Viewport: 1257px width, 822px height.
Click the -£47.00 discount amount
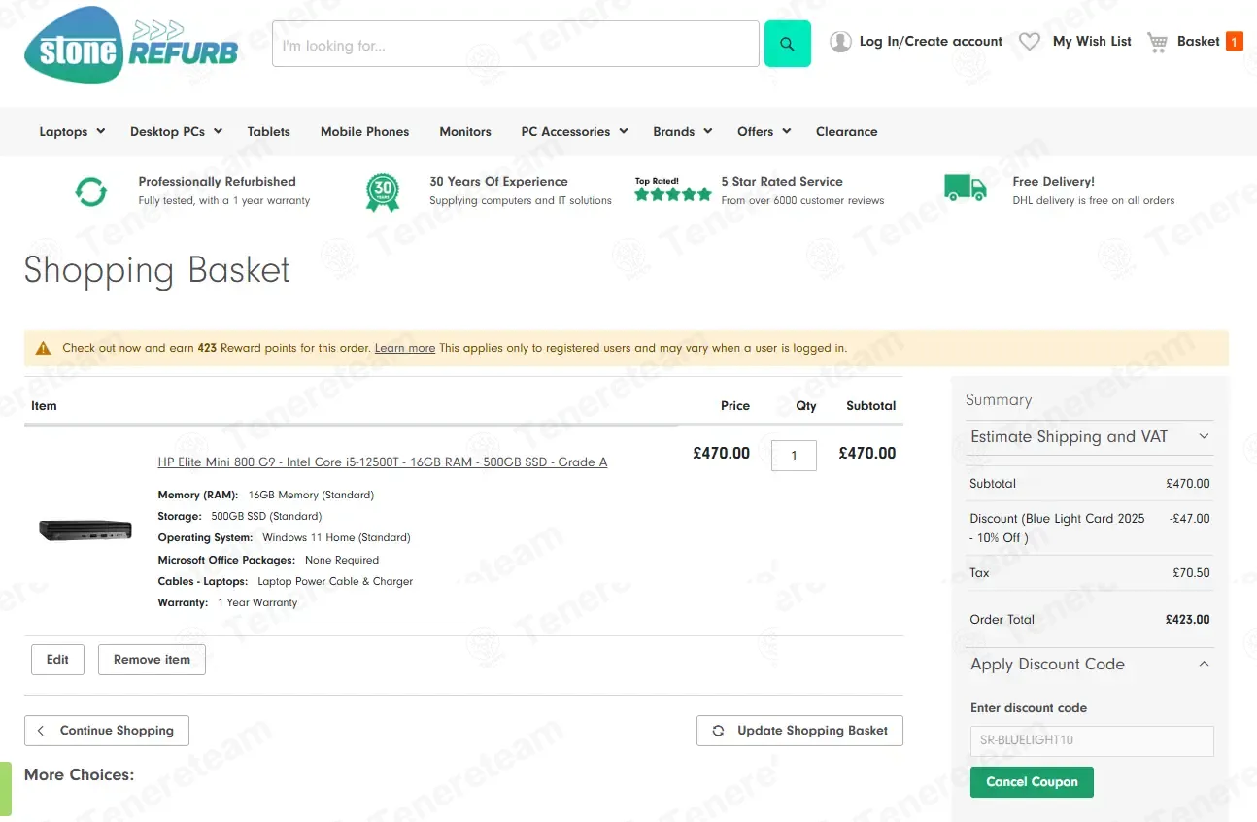click(1190, 519)
